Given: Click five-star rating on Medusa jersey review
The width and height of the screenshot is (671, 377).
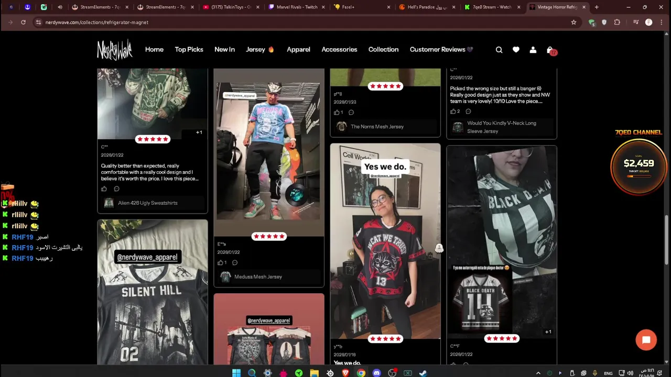Looking at the screenshot, I should 269,236.
